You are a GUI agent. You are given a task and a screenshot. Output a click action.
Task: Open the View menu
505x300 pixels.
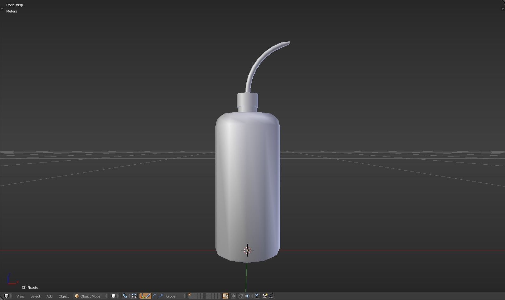click(x=20, y=296)
